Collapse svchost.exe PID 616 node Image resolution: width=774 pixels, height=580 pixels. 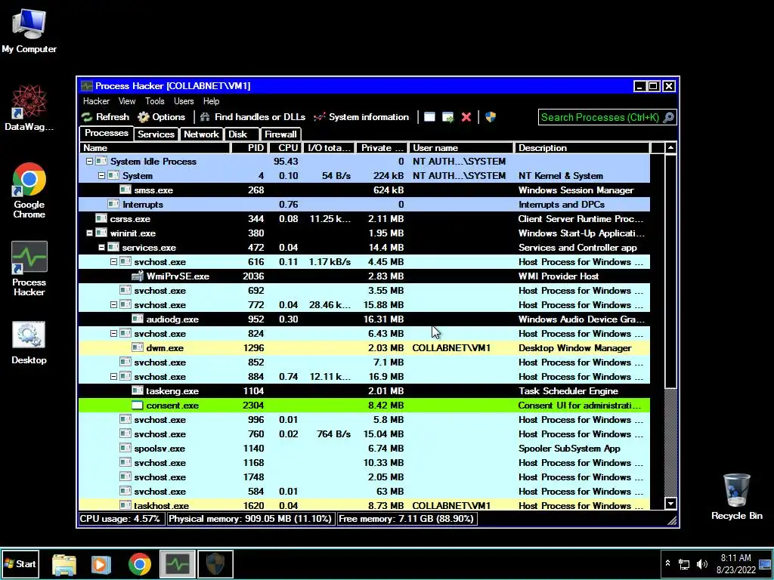pyautogui.click(x=113, y=262)
